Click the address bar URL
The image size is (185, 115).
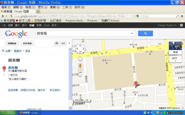point(69,16)
